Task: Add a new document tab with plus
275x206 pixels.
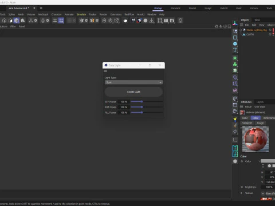Action: pos(41,8)
